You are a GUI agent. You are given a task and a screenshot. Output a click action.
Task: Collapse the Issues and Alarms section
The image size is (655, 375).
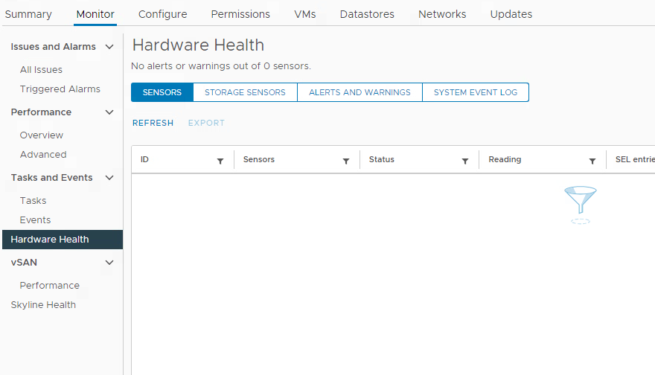(x=109, y=47)
